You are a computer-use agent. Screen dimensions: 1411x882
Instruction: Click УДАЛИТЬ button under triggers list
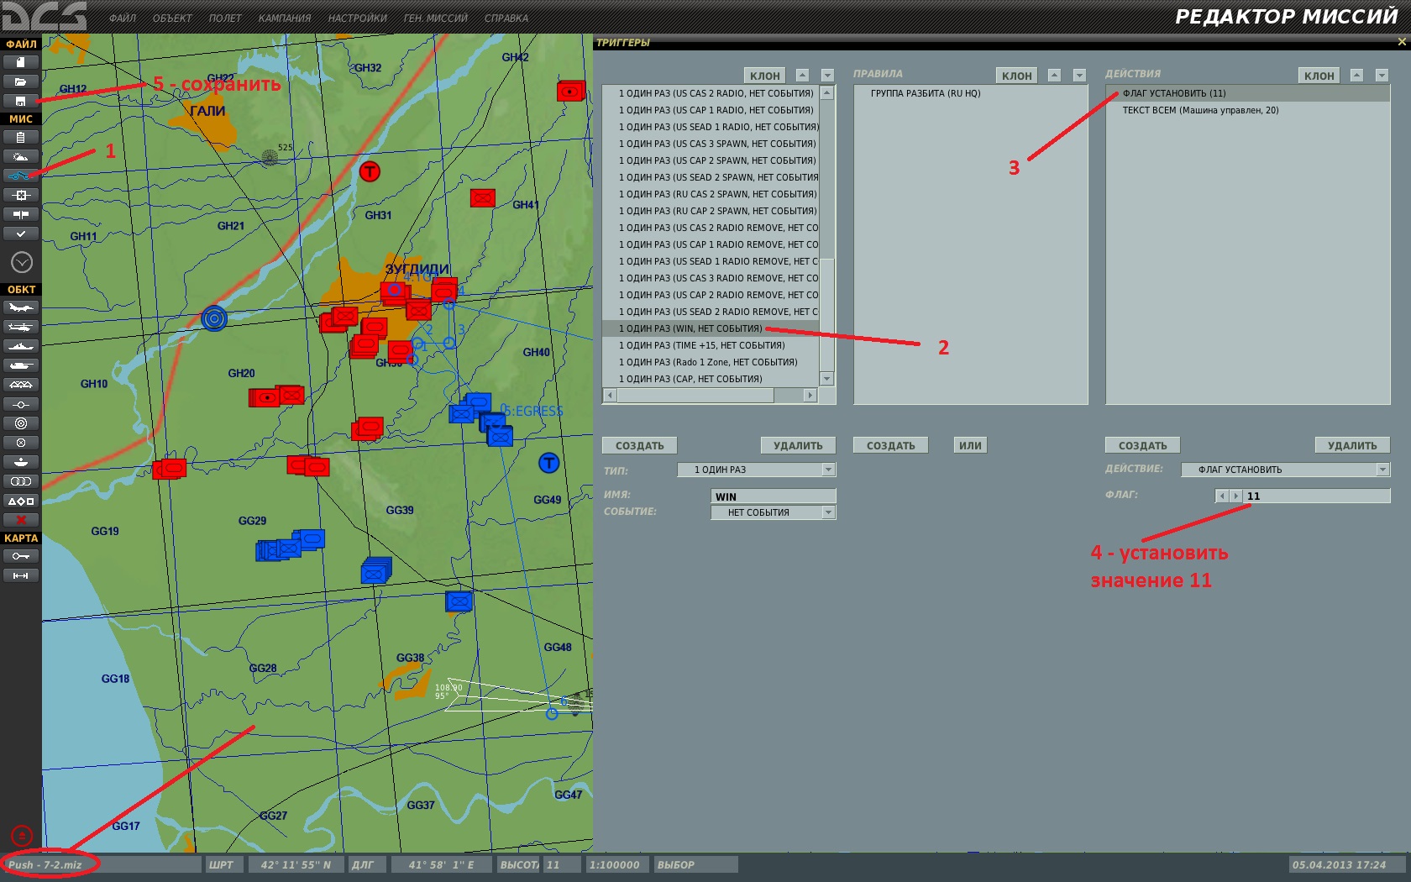click(798, 445)
